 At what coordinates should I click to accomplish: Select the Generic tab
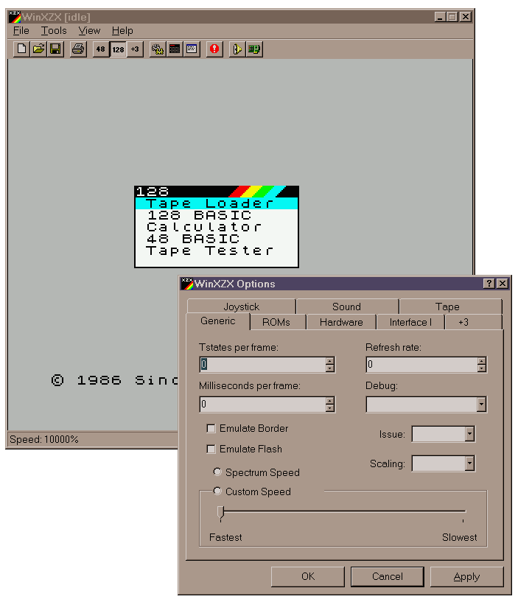click(217, 321)
